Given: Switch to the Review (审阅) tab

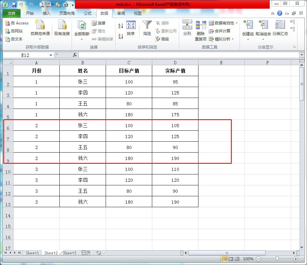Looking at the screenshot, I should 121,13.
